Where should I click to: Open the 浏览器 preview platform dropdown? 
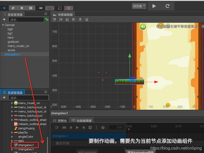point(139,6)
